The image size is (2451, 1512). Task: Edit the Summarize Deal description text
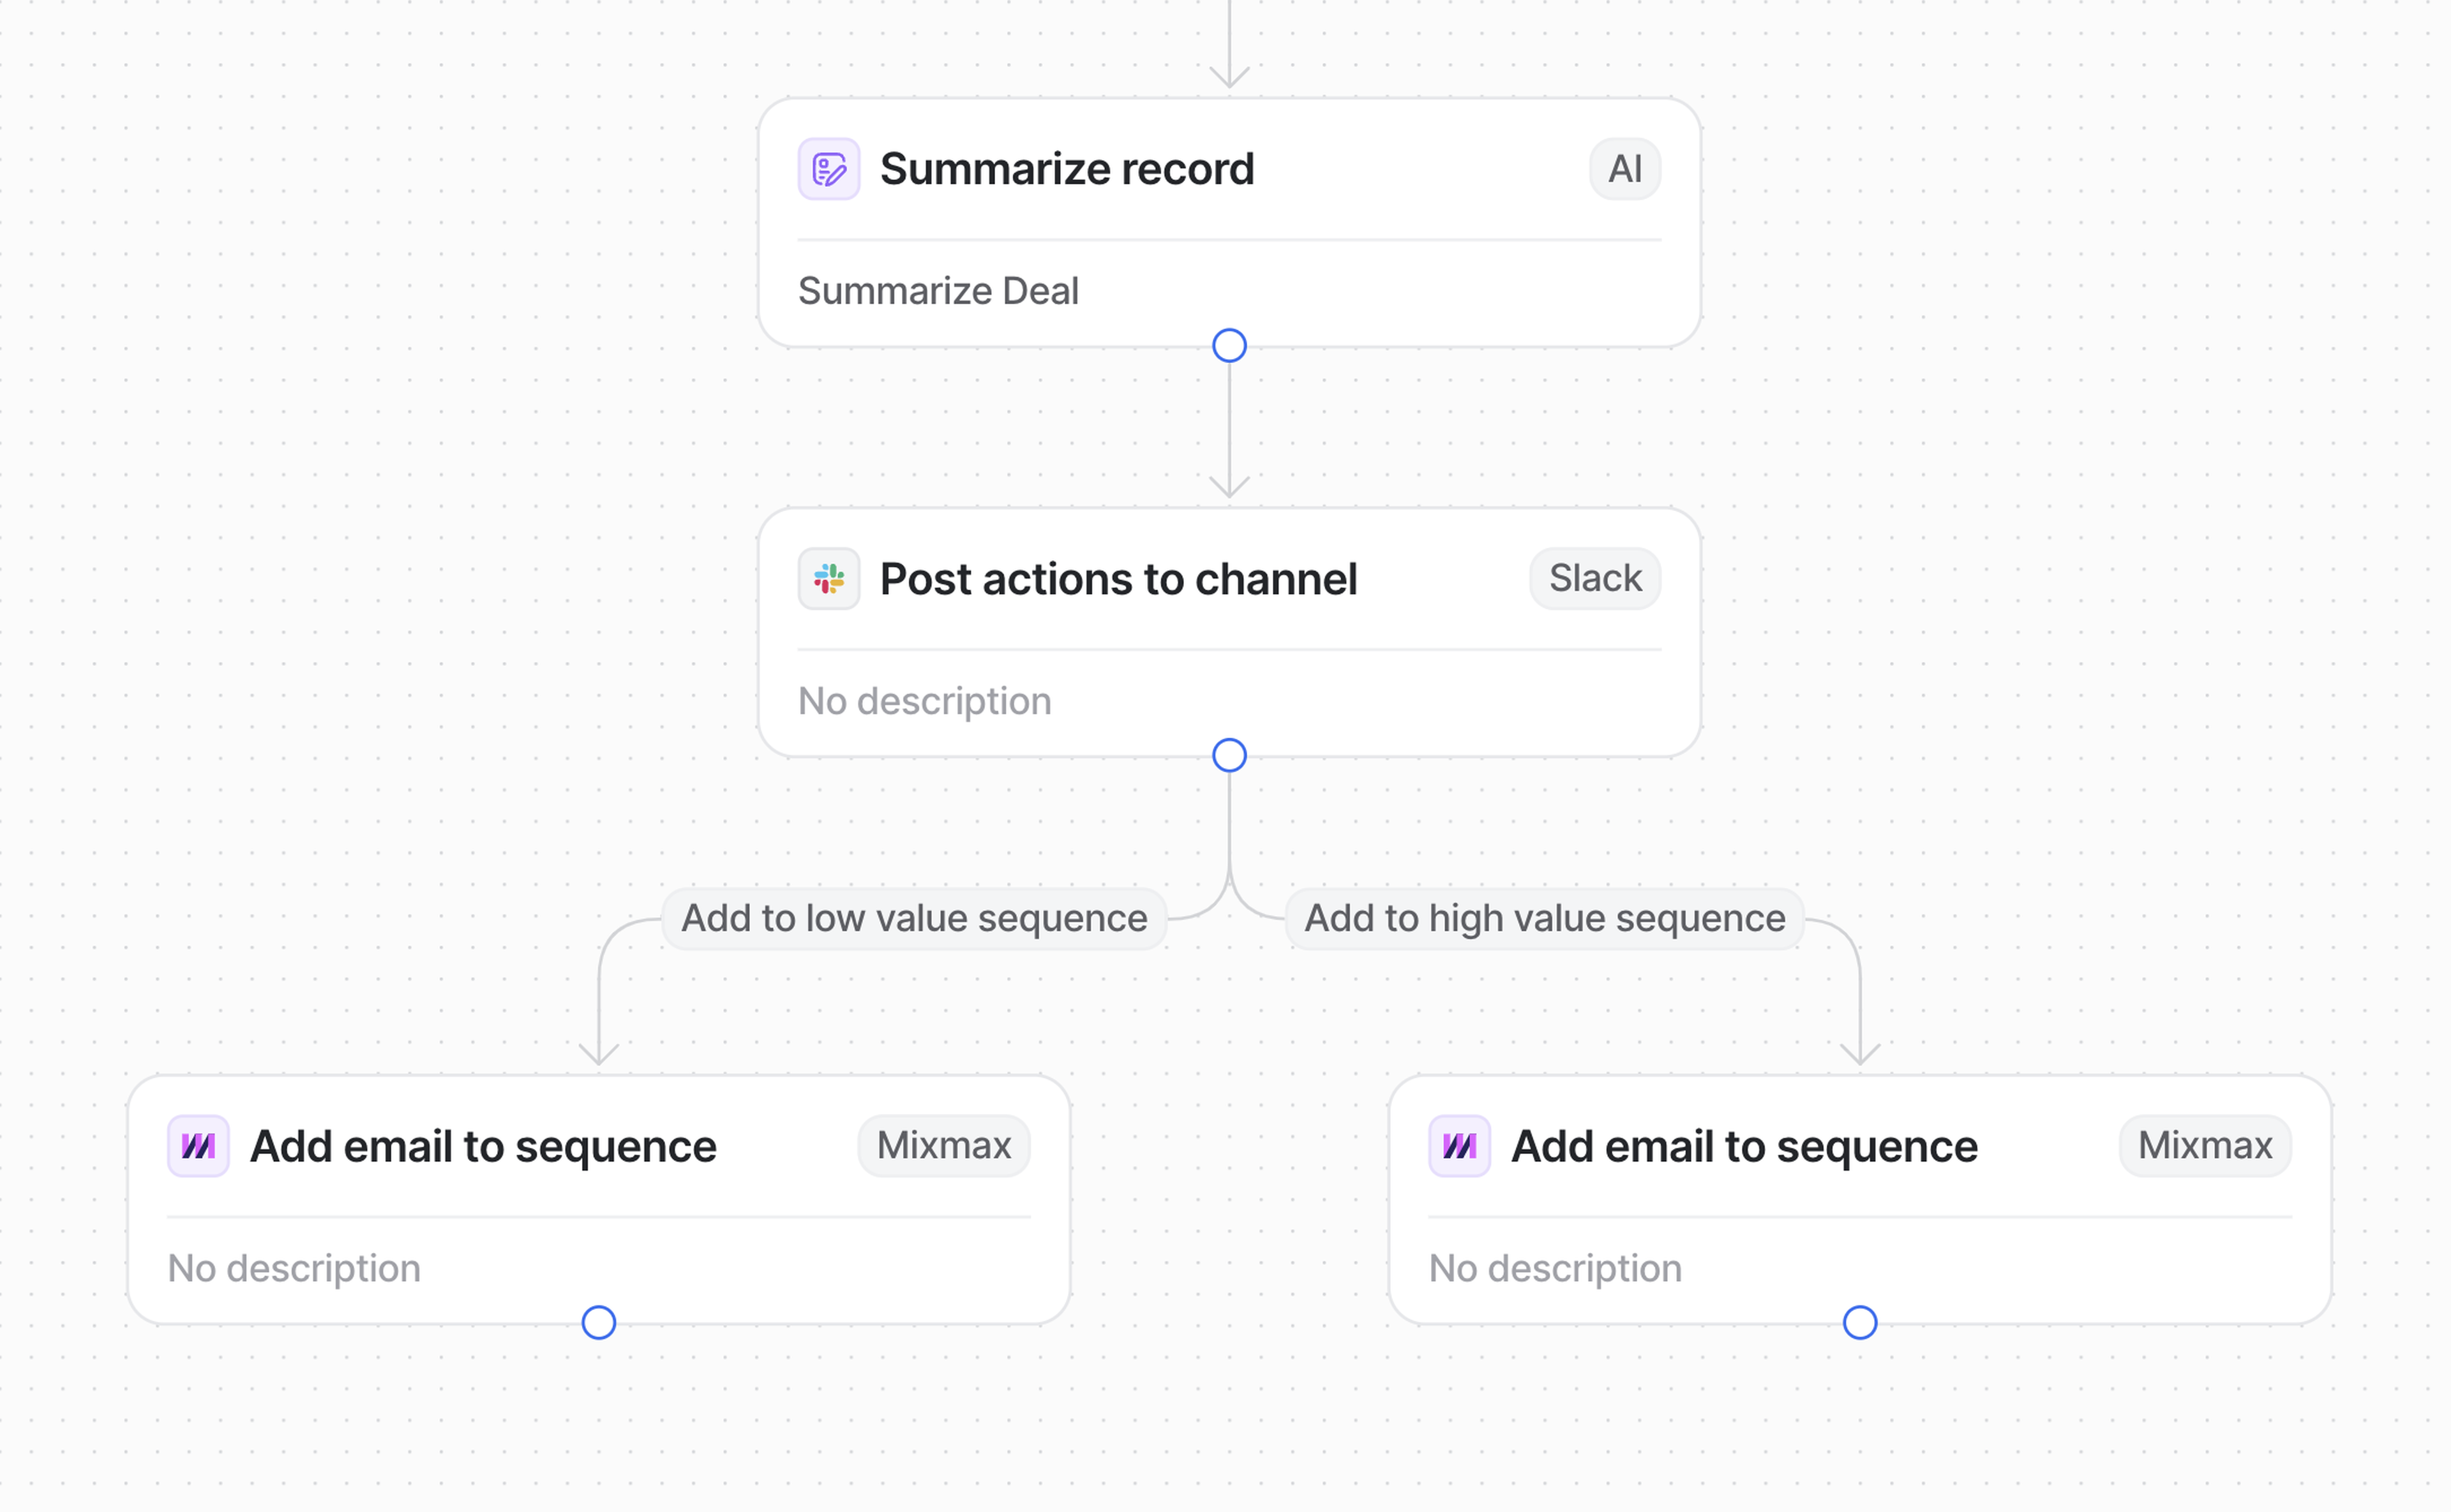(x=938, y=291)
